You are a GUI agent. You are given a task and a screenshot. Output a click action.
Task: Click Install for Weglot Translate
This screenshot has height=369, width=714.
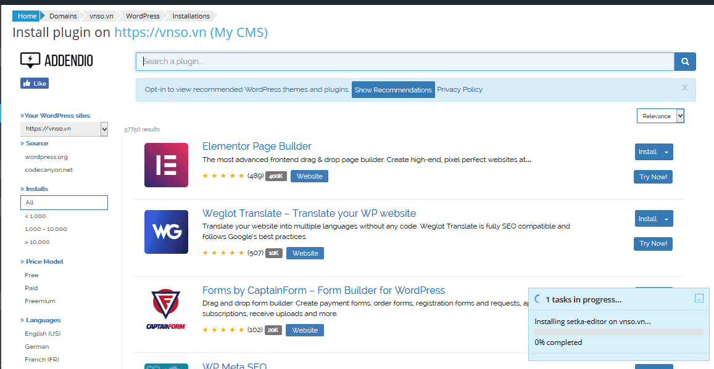coord(647,219)
